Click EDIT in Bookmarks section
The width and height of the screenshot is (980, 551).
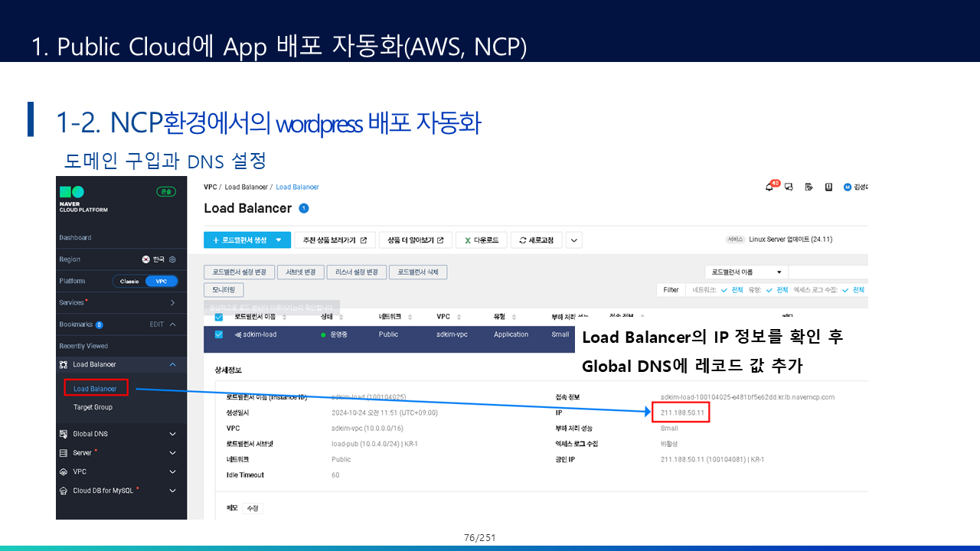tap(156, 324)
